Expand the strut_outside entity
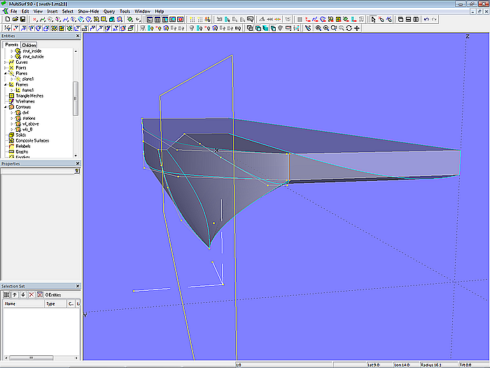 click(x=11, y=56)
